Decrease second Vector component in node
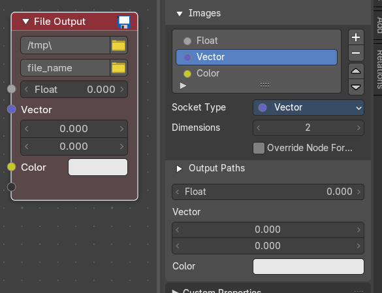 pyautogui.click(x=27, y=146)
